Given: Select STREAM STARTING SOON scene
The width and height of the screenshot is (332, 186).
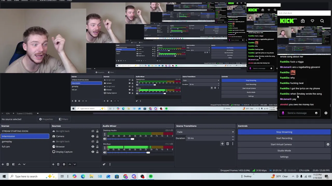Looking at the screenshot, I should coord(25,131).
